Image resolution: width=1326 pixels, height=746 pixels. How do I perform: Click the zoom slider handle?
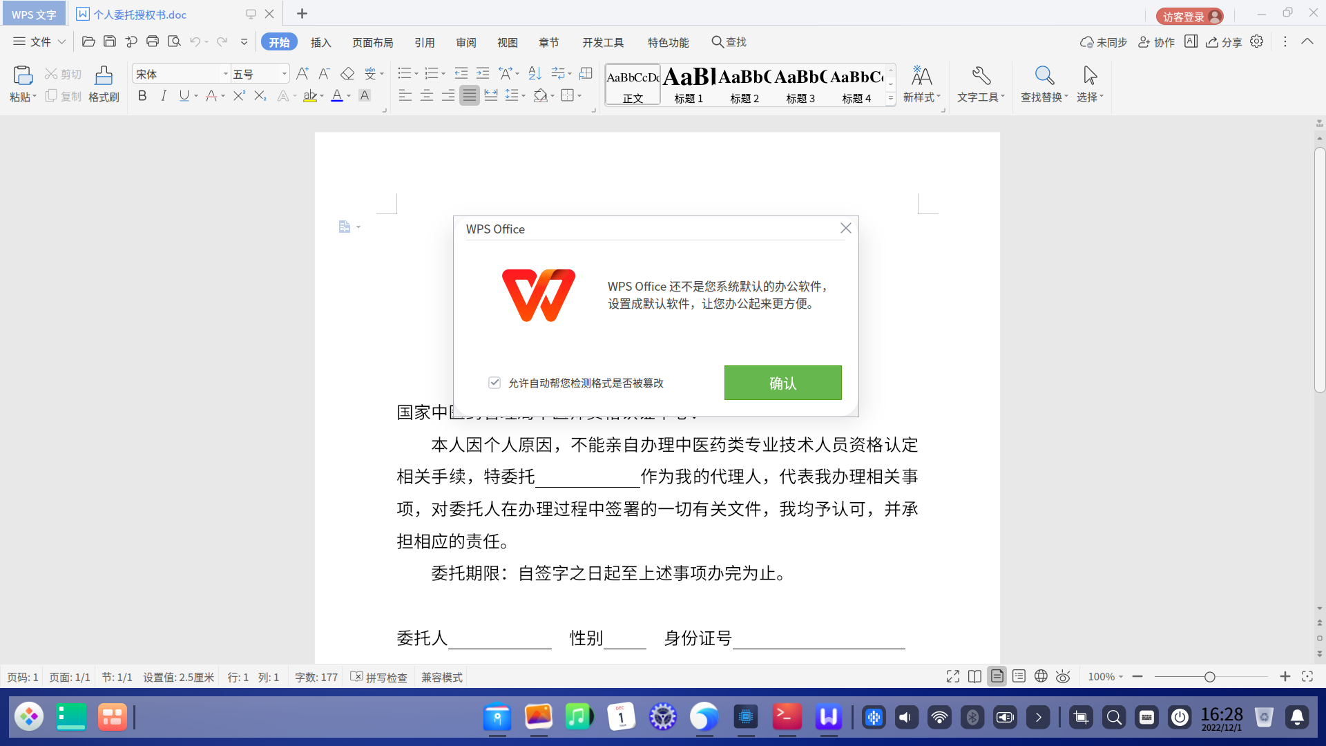[x=1209, y=677]
